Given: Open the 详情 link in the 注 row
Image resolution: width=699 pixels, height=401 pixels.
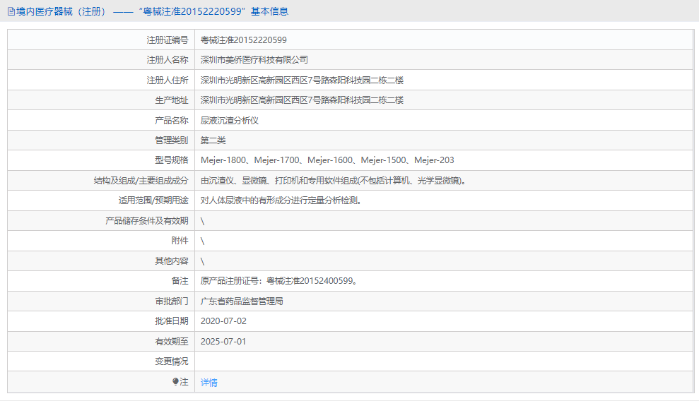Looking at the screenshot, I should pos(208,383).
